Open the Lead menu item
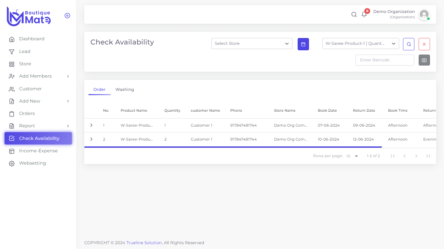 click(38, 51)
